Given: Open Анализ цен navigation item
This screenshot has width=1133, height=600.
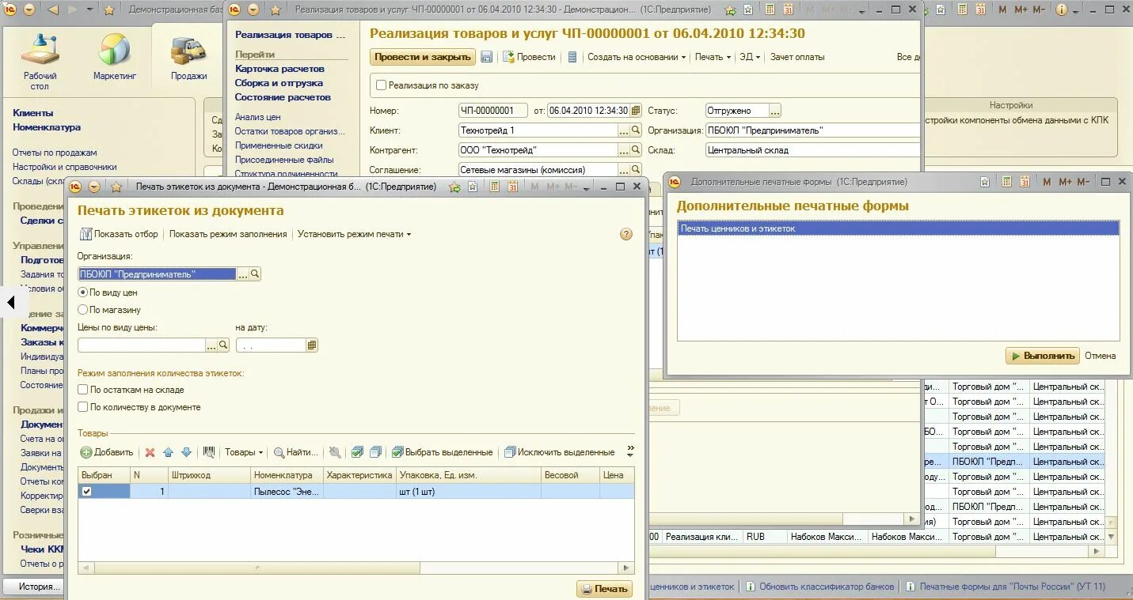Looking at the screenshot, I should (x=258, y=117).
